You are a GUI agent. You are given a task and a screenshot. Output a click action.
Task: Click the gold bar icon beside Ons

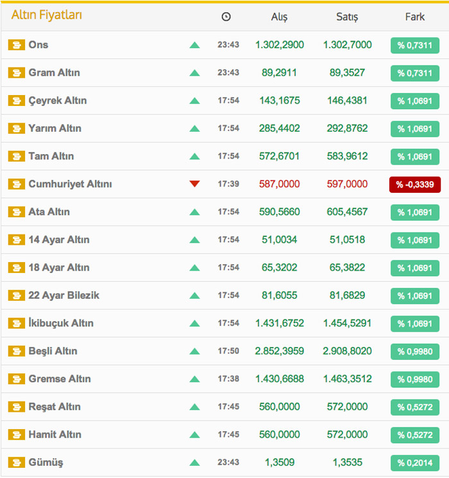click(16, 45)
